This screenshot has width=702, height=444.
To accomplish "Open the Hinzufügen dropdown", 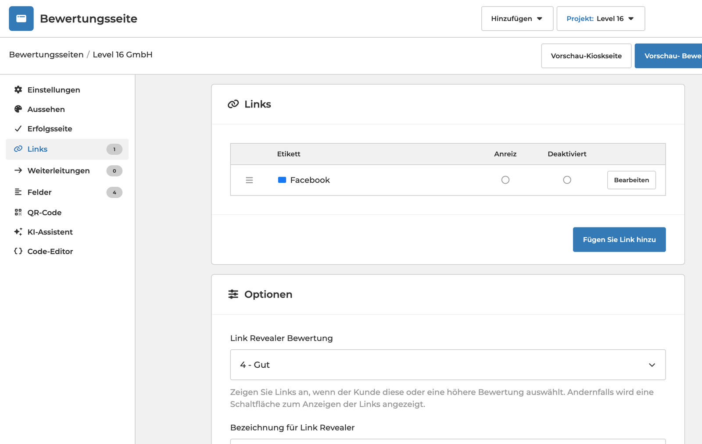I will click(517, 18).
